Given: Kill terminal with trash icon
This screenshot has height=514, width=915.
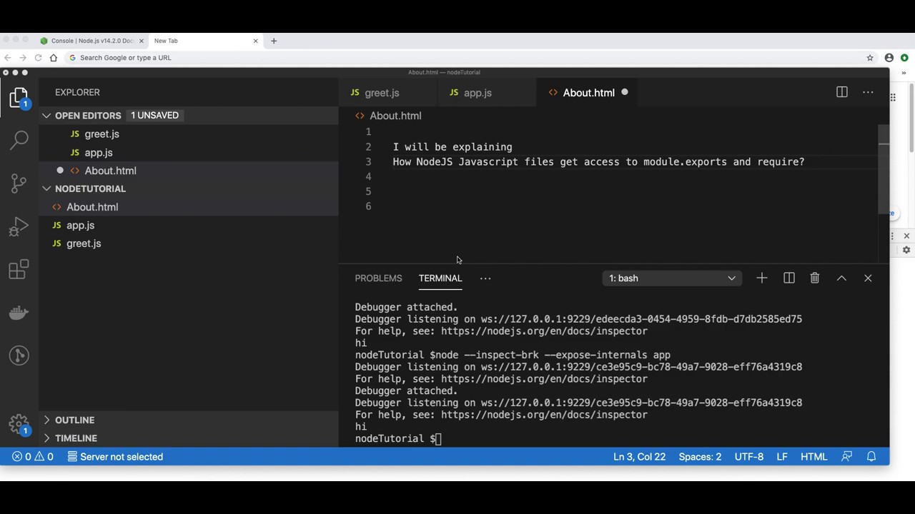Looking at the screenshot, I should click(x=815, y=278).
